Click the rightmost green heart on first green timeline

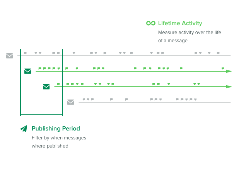click(x=223, y=69)
